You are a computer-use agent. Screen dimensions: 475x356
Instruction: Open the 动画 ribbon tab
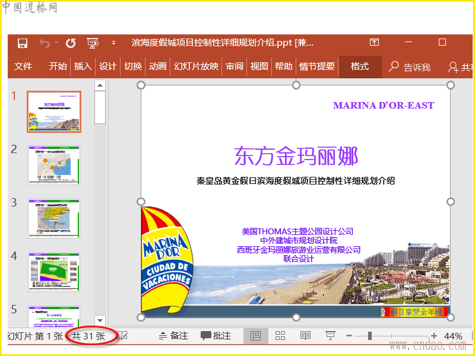(x=158, y=66)
